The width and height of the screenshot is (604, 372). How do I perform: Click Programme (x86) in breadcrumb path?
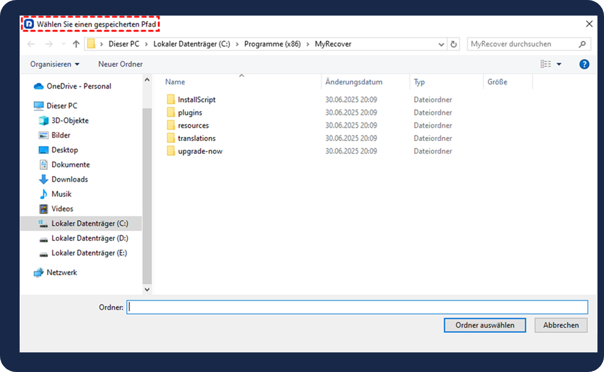click(272, 44)
